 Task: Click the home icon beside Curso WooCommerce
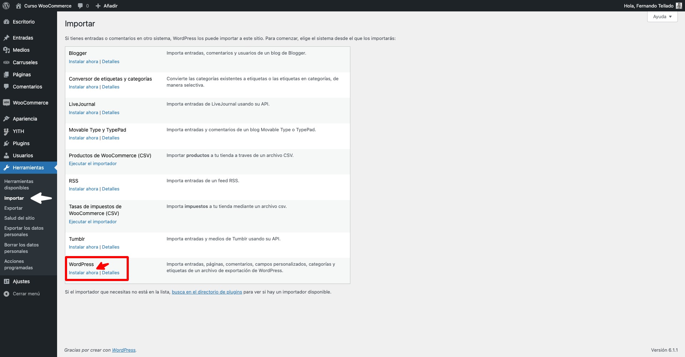[19, 6]
